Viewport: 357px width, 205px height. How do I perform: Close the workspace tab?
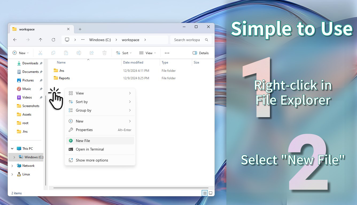pyautogui.click(x=68, y=29)
